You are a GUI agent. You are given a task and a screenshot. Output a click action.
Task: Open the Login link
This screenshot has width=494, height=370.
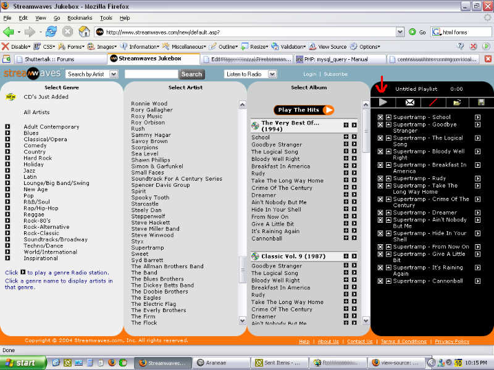(x=309, y=74)
